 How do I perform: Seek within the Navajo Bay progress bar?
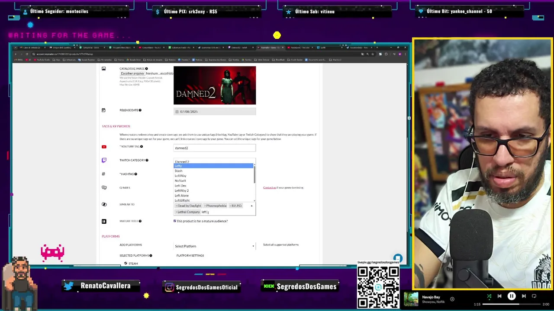click(512, 304)
